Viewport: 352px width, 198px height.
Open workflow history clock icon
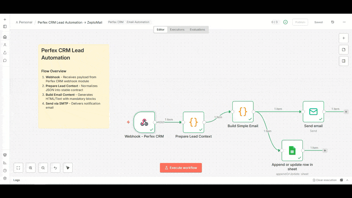click(332, 22)
